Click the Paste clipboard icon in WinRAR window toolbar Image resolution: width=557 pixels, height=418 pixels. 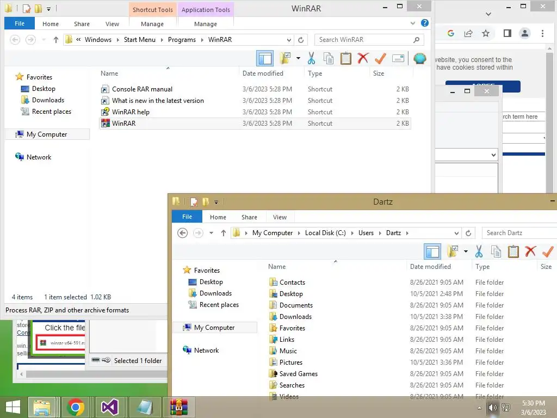pyautogui.click(x=345, y=58)
